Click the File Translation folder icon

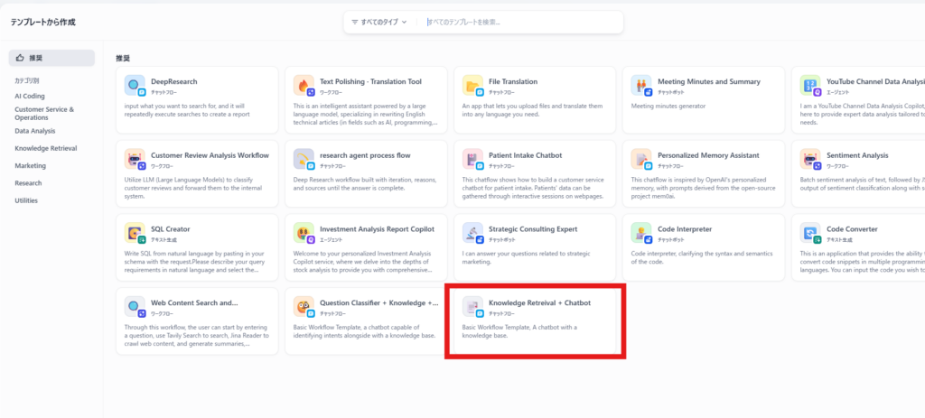472,86
